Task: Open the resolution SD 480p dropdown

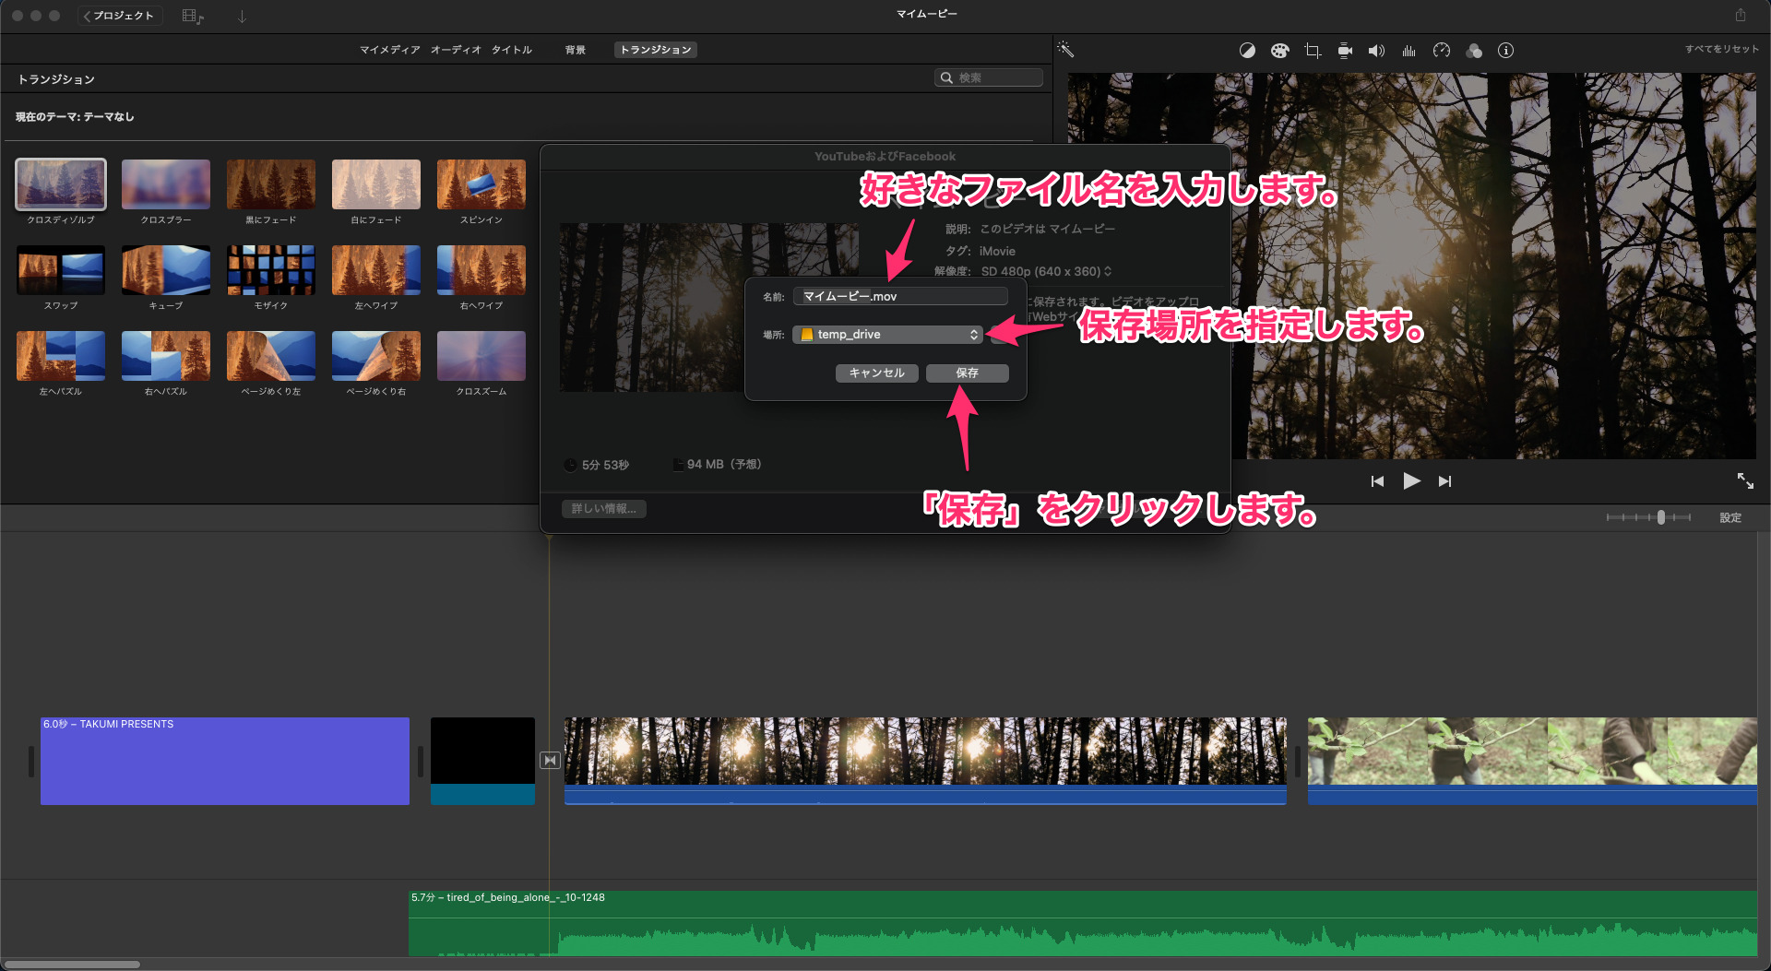Action: 1046,272
